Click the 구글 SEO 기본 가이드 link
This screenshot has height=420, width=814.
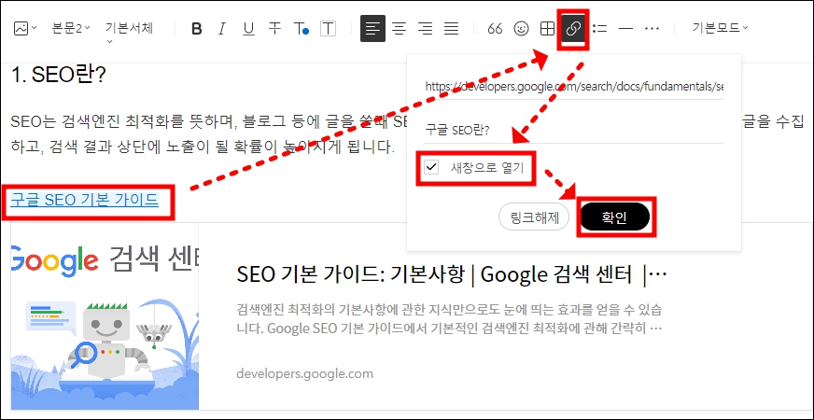point(84,200)
